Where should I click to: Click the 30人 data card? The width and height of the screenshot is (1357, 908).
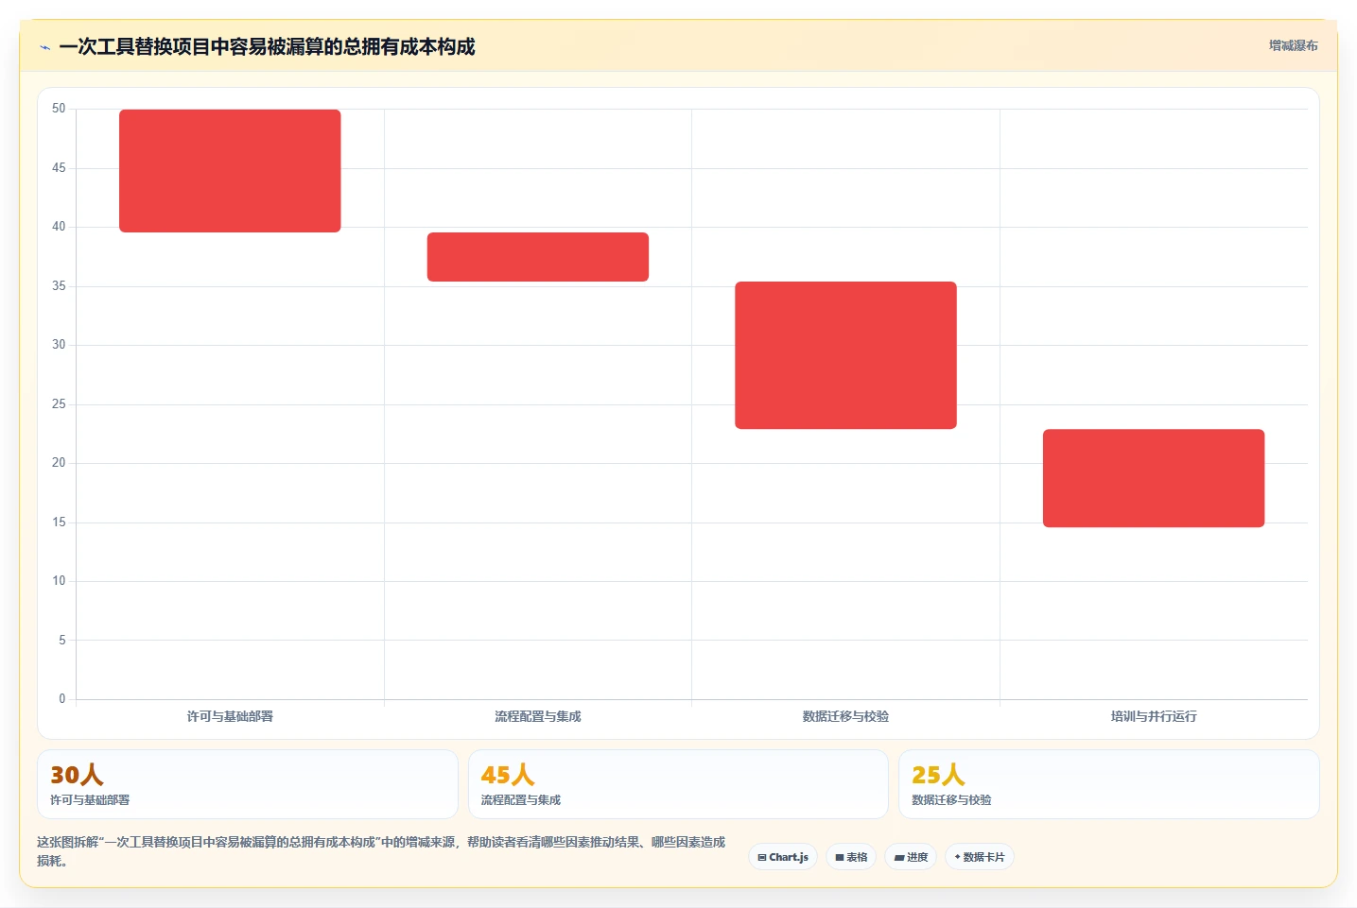click(248, 784)
